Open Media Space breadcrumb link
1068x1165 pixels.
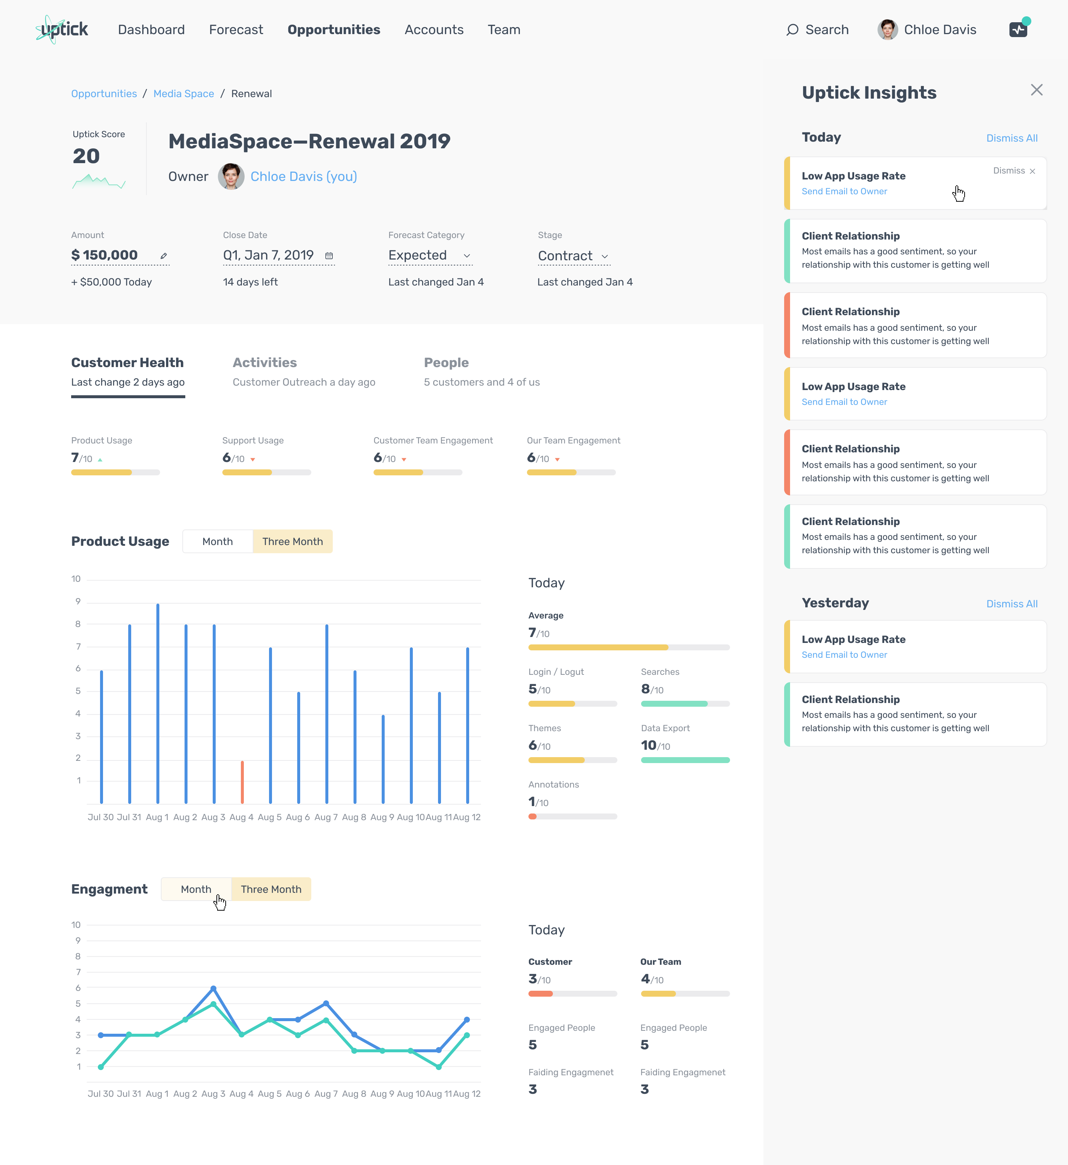[x=183, y=94]
